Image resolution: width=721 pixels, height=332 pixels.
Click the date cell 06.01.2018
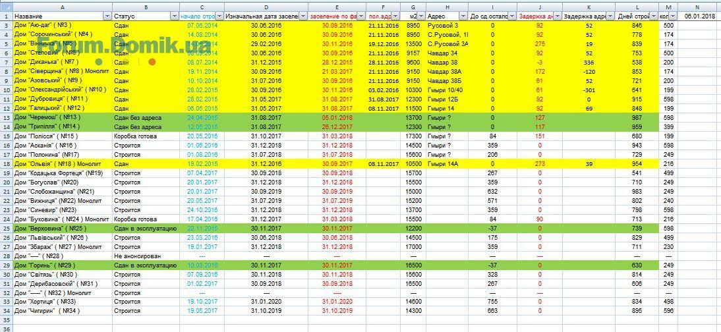[697, 15]
